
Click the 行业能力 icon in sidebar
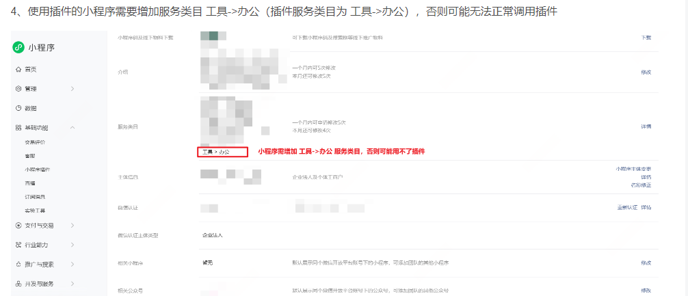tap(18, 245)
